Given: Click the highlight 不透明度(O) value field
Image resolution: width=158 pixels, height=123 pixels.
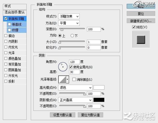Looking at the screenshot, I should [x=94, y=94].
